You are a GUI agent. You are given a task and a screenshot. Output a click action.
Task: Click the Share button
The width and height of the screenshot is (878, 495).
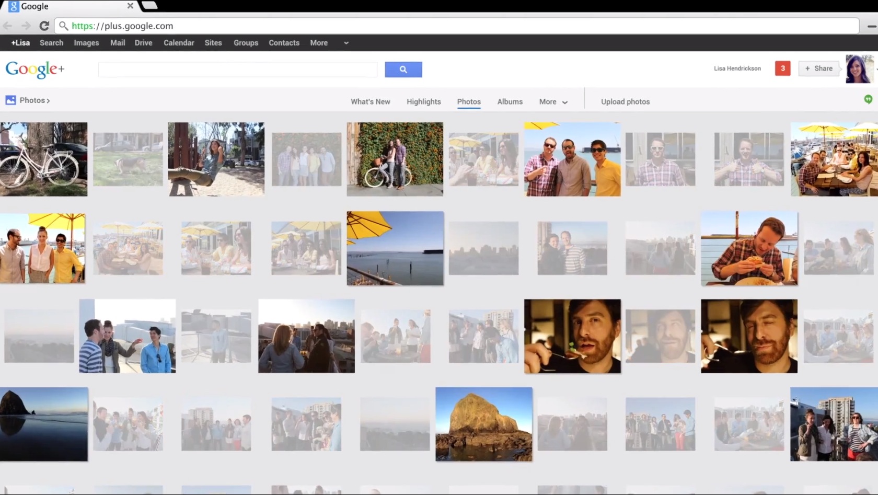pos(819,68)
